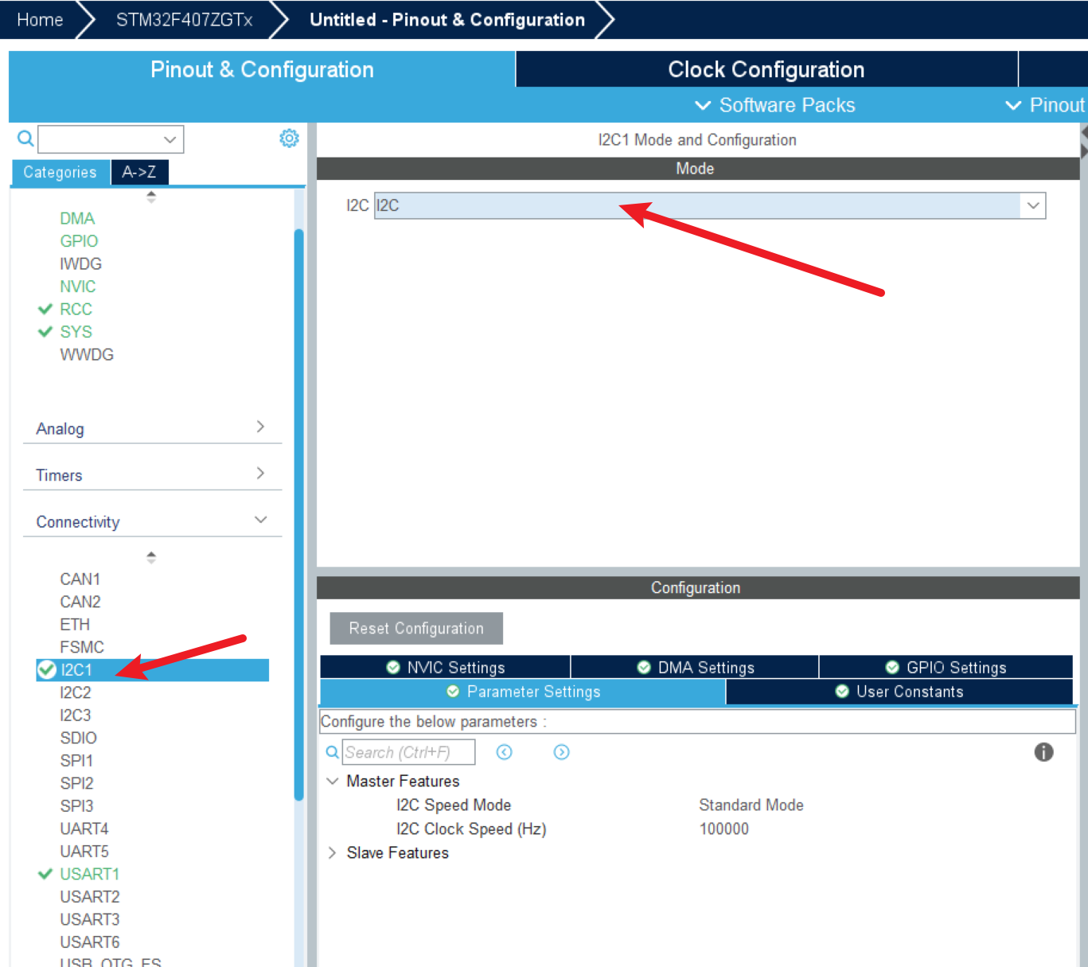Collapse the System Core list arrow
The width and height of the screenshot is (1088, 967).
[151, 197]
